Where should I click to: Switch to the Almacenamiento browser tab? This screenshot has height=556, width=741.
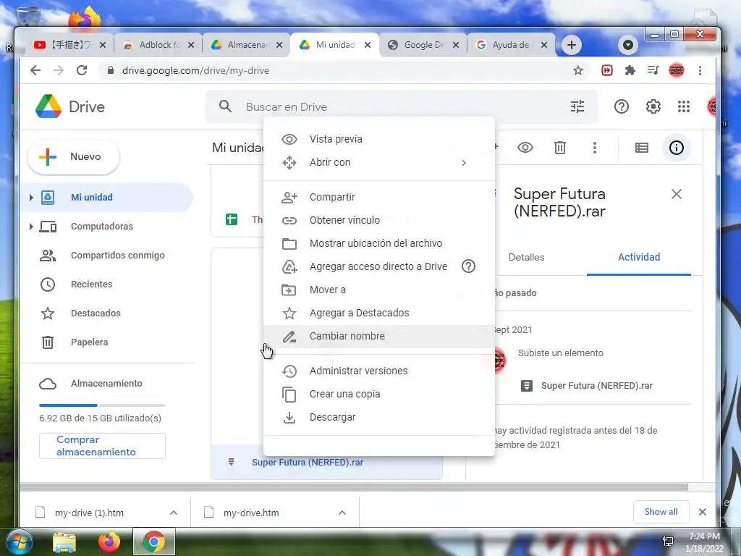[246, 45]
